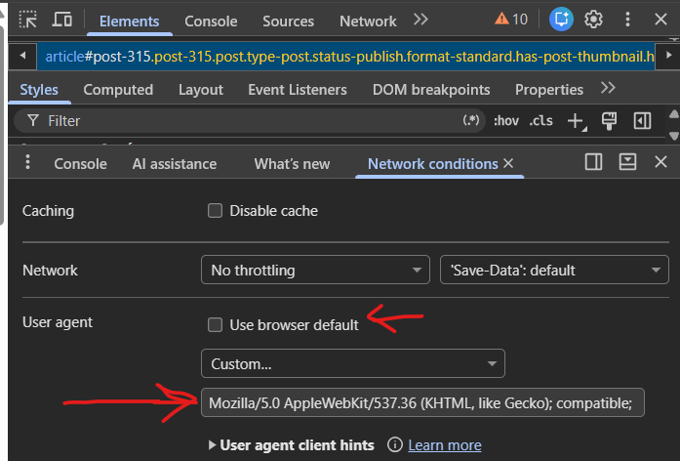Open the DOM breakpoints sub-tab
Viewport: 680px width, 461px height.
pos(431,90)
